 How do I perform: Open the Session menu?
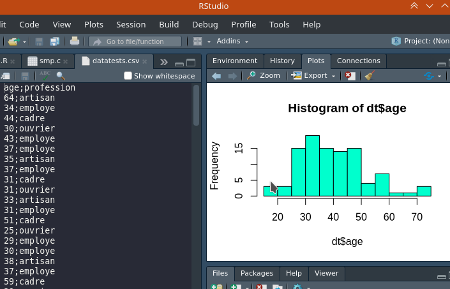coord(131,25)
